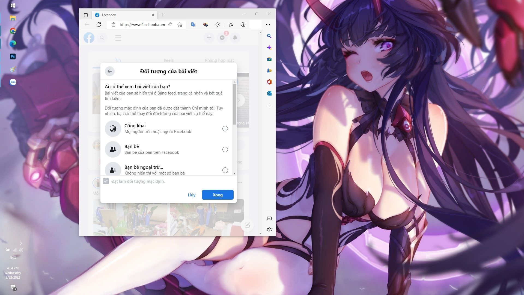Click the dialog scrollbar up arrow
This screenshot has width=524, height=295.
click(x=234, y=82)
